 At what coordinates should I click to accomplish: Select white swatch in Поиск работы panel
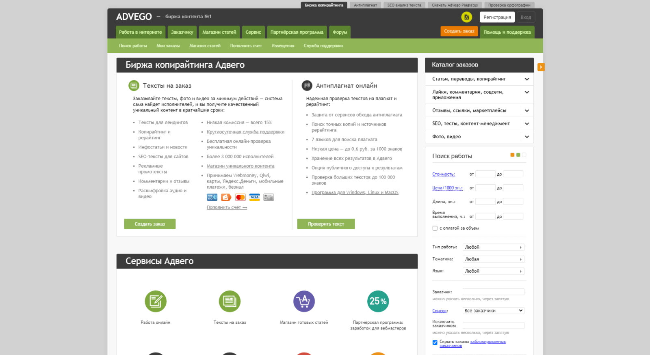(x=524, y=155)
